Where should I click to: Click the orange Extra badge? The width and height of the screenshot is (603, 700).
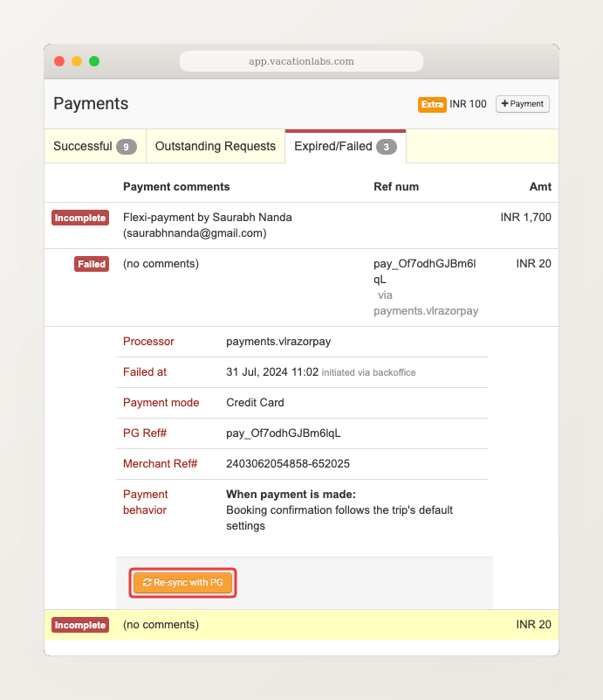(x=432, y=103)
